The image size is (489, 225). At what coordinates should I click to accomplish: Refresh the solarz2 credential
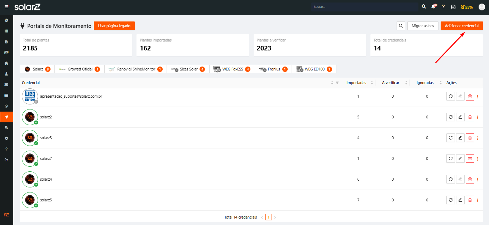(x=451, y=117)
